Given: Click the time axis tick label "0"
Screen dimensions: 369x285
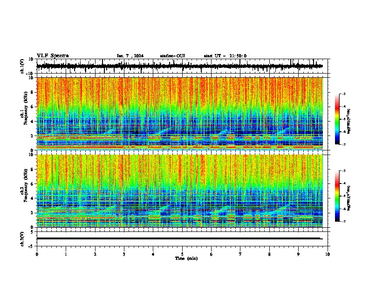Looking at the screenshot, I should pos(37,254).
